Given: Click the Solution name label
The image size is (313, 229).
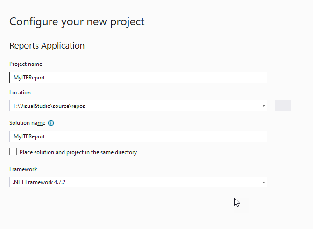Looking at the screenshot, I should pyautogui.click(x=28, y=123).
